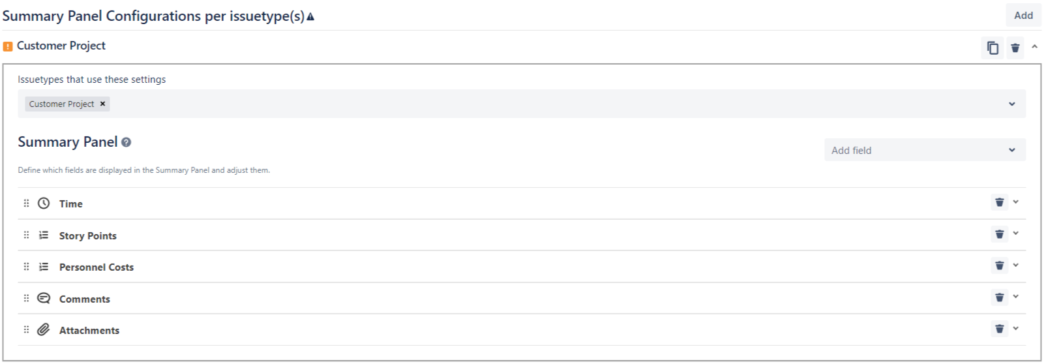The width and height of the screenshot is (1044, 364).
Task: Click the Personnel Costs field label
Action: pos(97,267)
